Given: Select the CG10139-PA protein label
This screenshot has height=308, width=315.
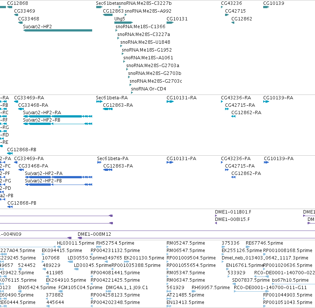Looking at the screenshot, I should point(279,159).
